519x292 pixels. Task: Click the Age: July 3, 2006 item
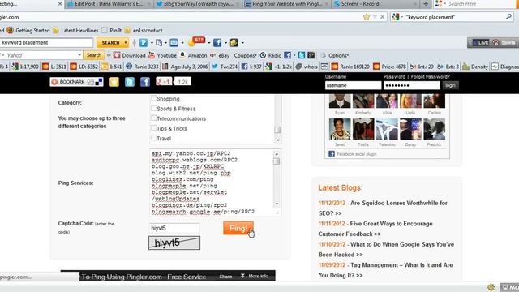(185, 67)
